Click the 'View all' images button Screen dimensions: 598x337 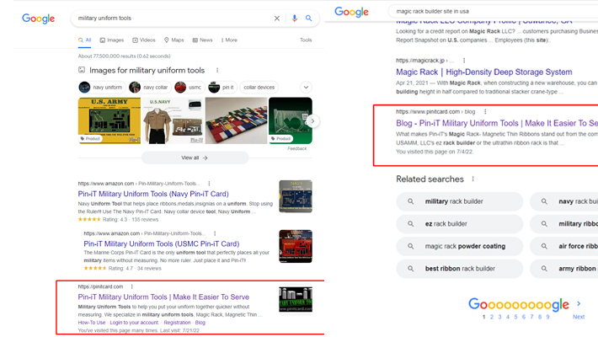coord(195,158)
